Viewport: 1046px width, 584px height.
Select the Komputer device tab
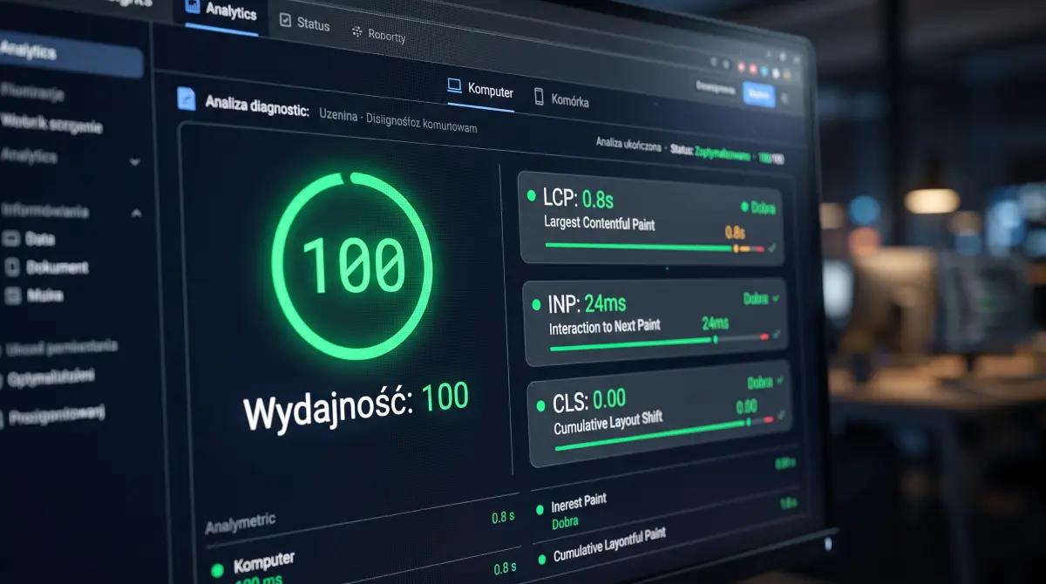[480, 90]
